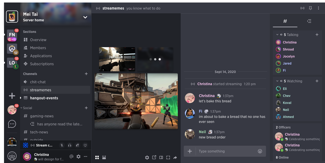Image resolution: width=325 pixels, height=163 pixels.
Task: Add a person to the Talking group
Action: (317, 35)
